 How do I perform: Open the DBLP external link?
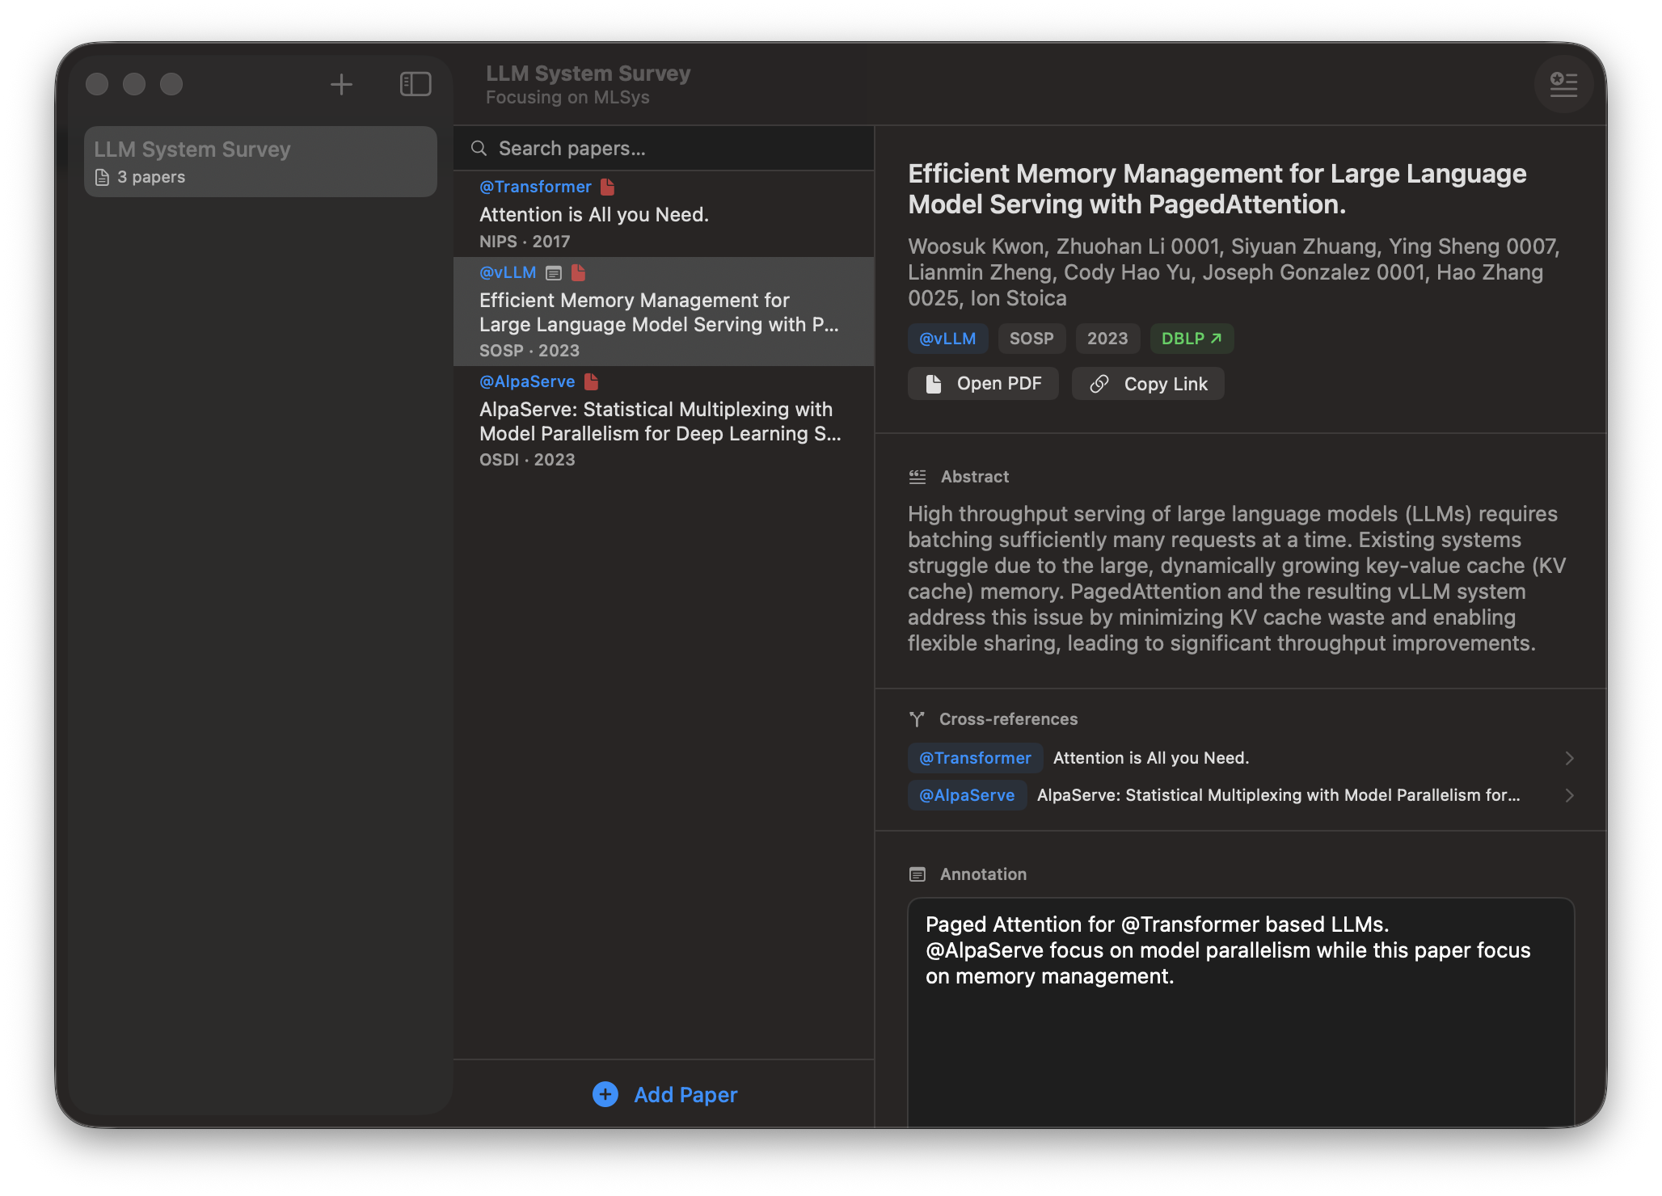pos(1191,339)
